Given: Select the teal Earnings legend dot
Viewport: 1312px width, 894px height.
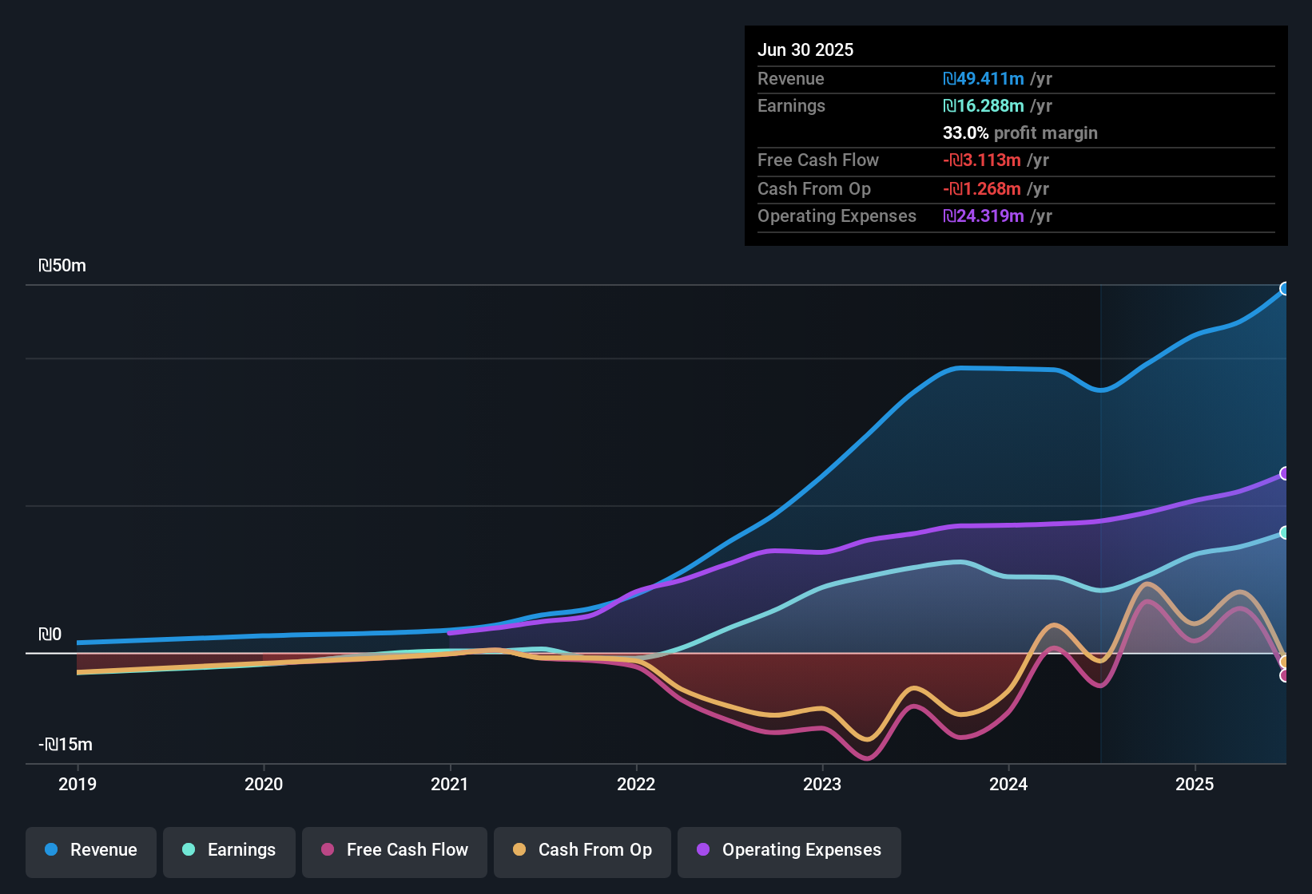Looking at the screenshot, I should pyautogui.click(x=189, y=850).
